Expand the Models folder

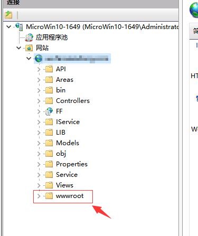tap(39, 143)
